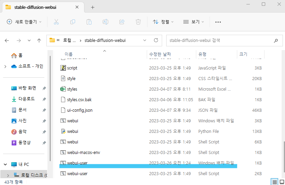This screenshot has width=285, height=185.
Task: Click the 문서 documents icon in sidebar
Action: pyautogui.click(x=14, y=110)
